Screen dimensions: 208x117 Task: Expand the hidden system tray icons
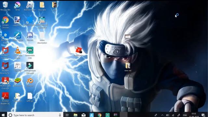pos(162,115)
